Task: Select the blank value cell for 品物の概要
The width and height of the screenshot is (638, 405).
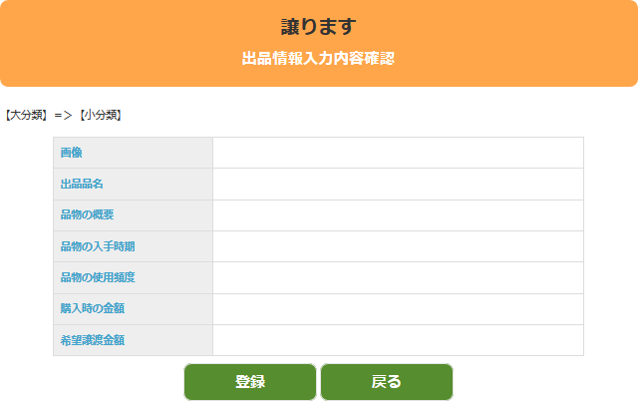Action: [398, 215]
